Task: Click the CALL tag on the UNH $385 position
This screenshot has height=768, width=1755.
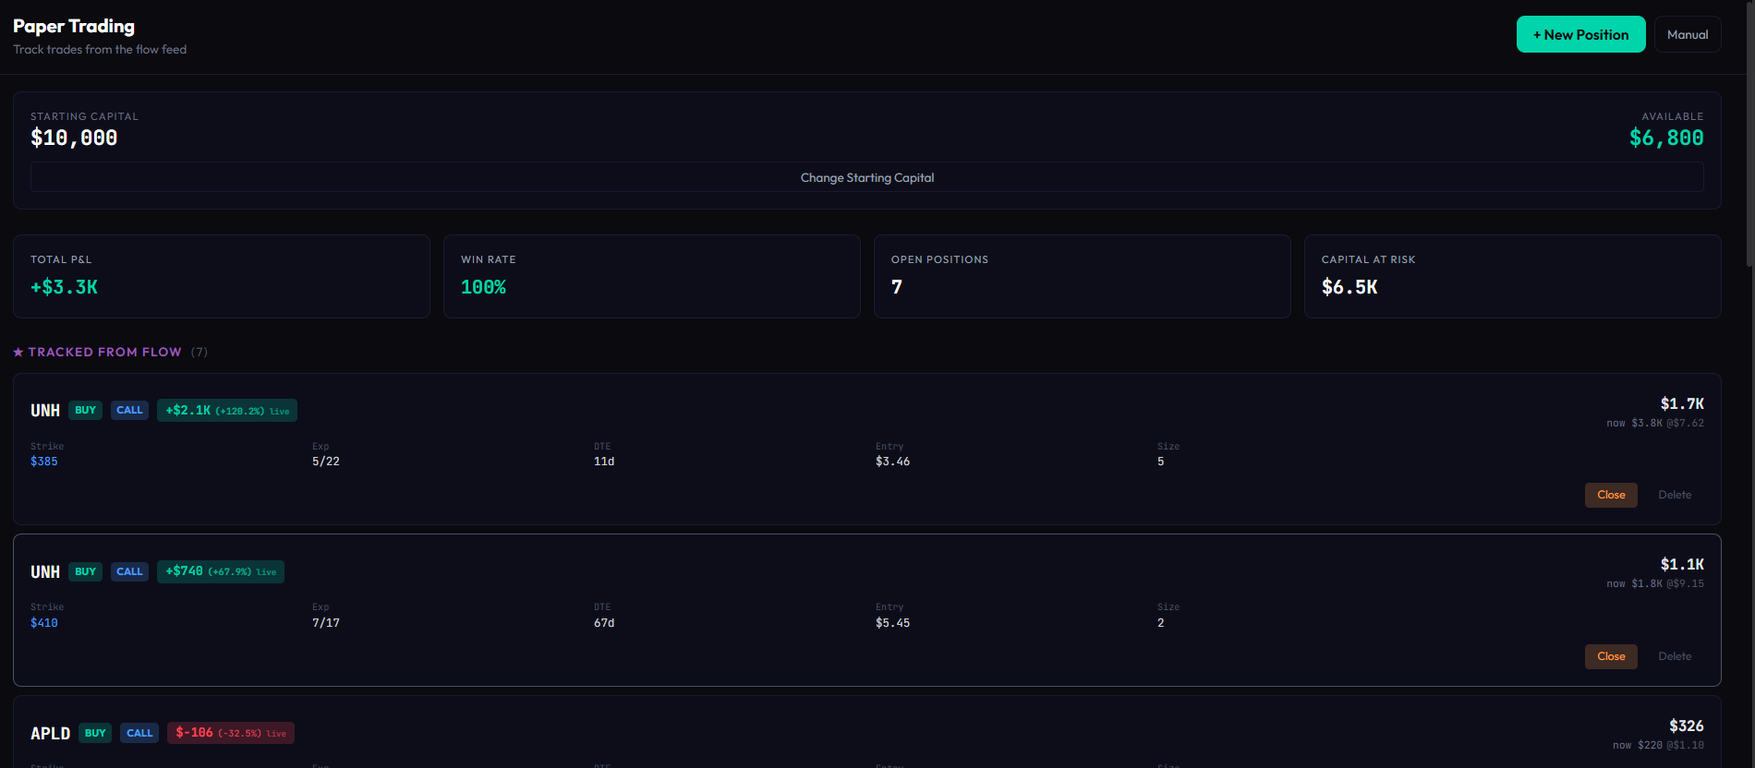Action: (129, 410)
